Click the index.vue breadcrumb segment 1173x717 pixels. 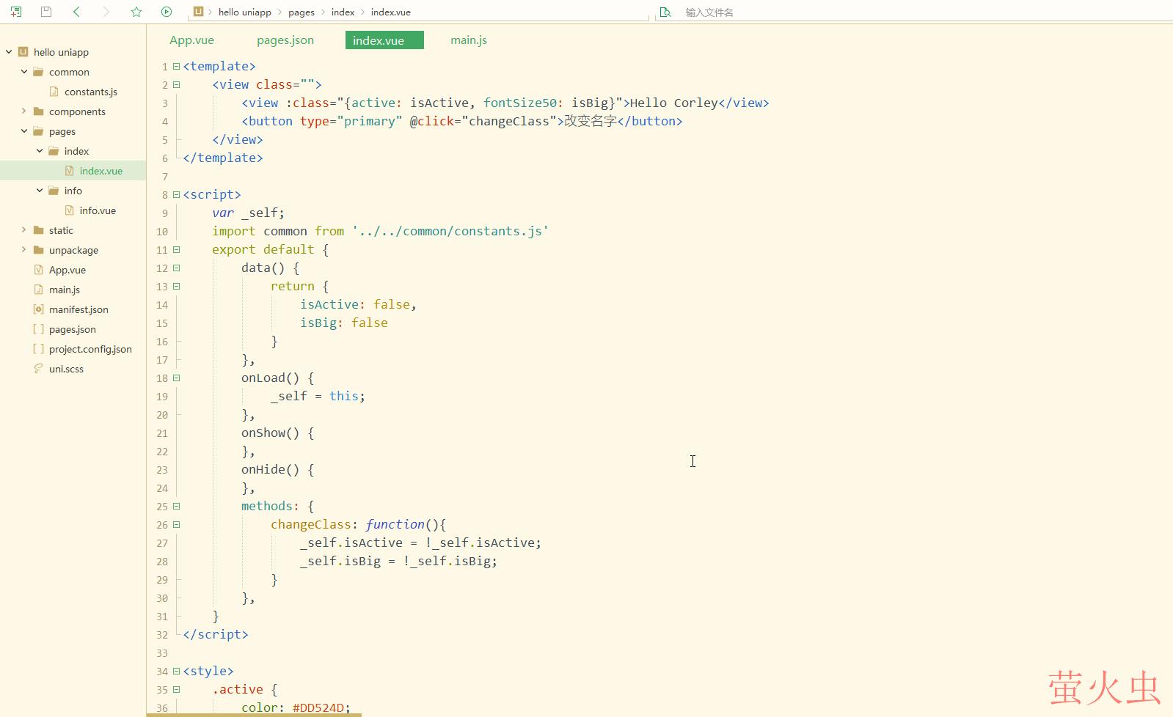(390, 12)
